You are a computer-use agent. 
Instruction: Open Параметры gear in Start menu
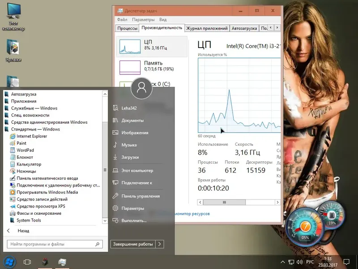[128, 208]
